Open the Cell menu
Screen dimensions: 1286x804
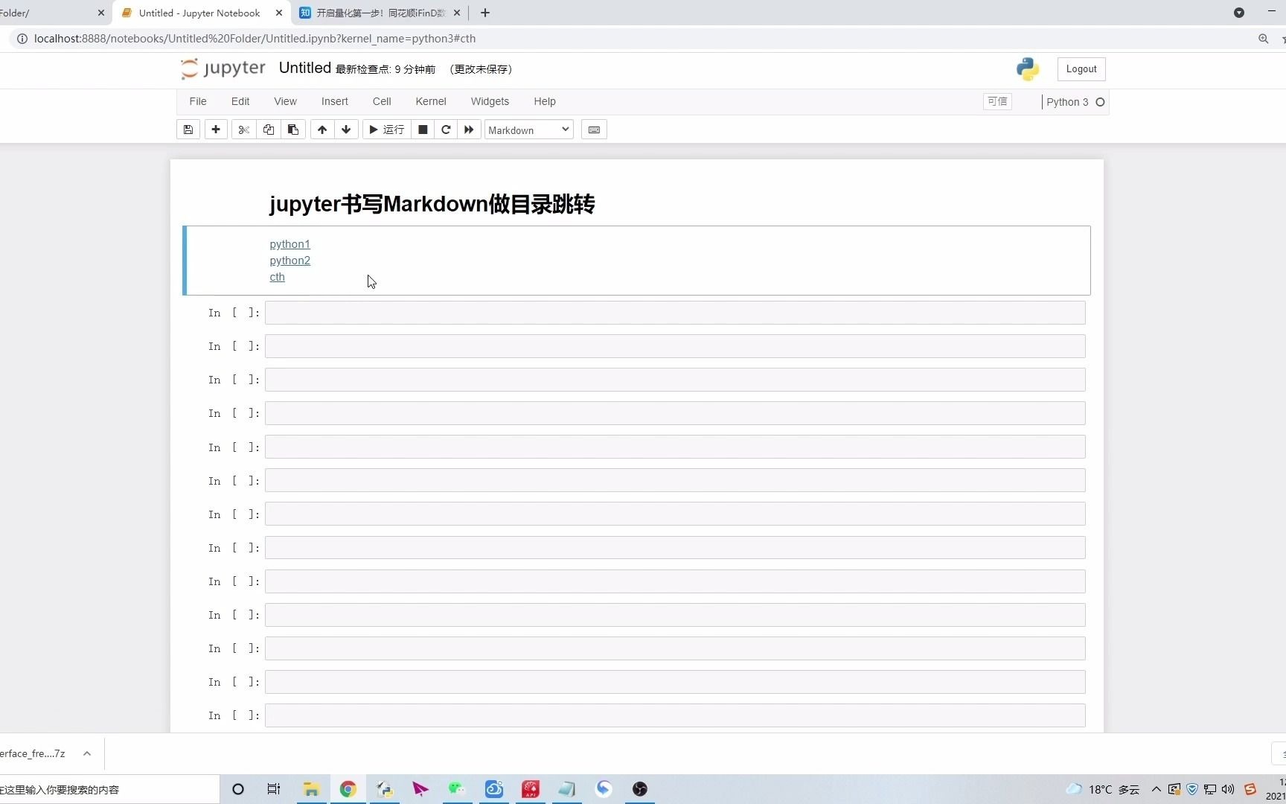(382, 101)
